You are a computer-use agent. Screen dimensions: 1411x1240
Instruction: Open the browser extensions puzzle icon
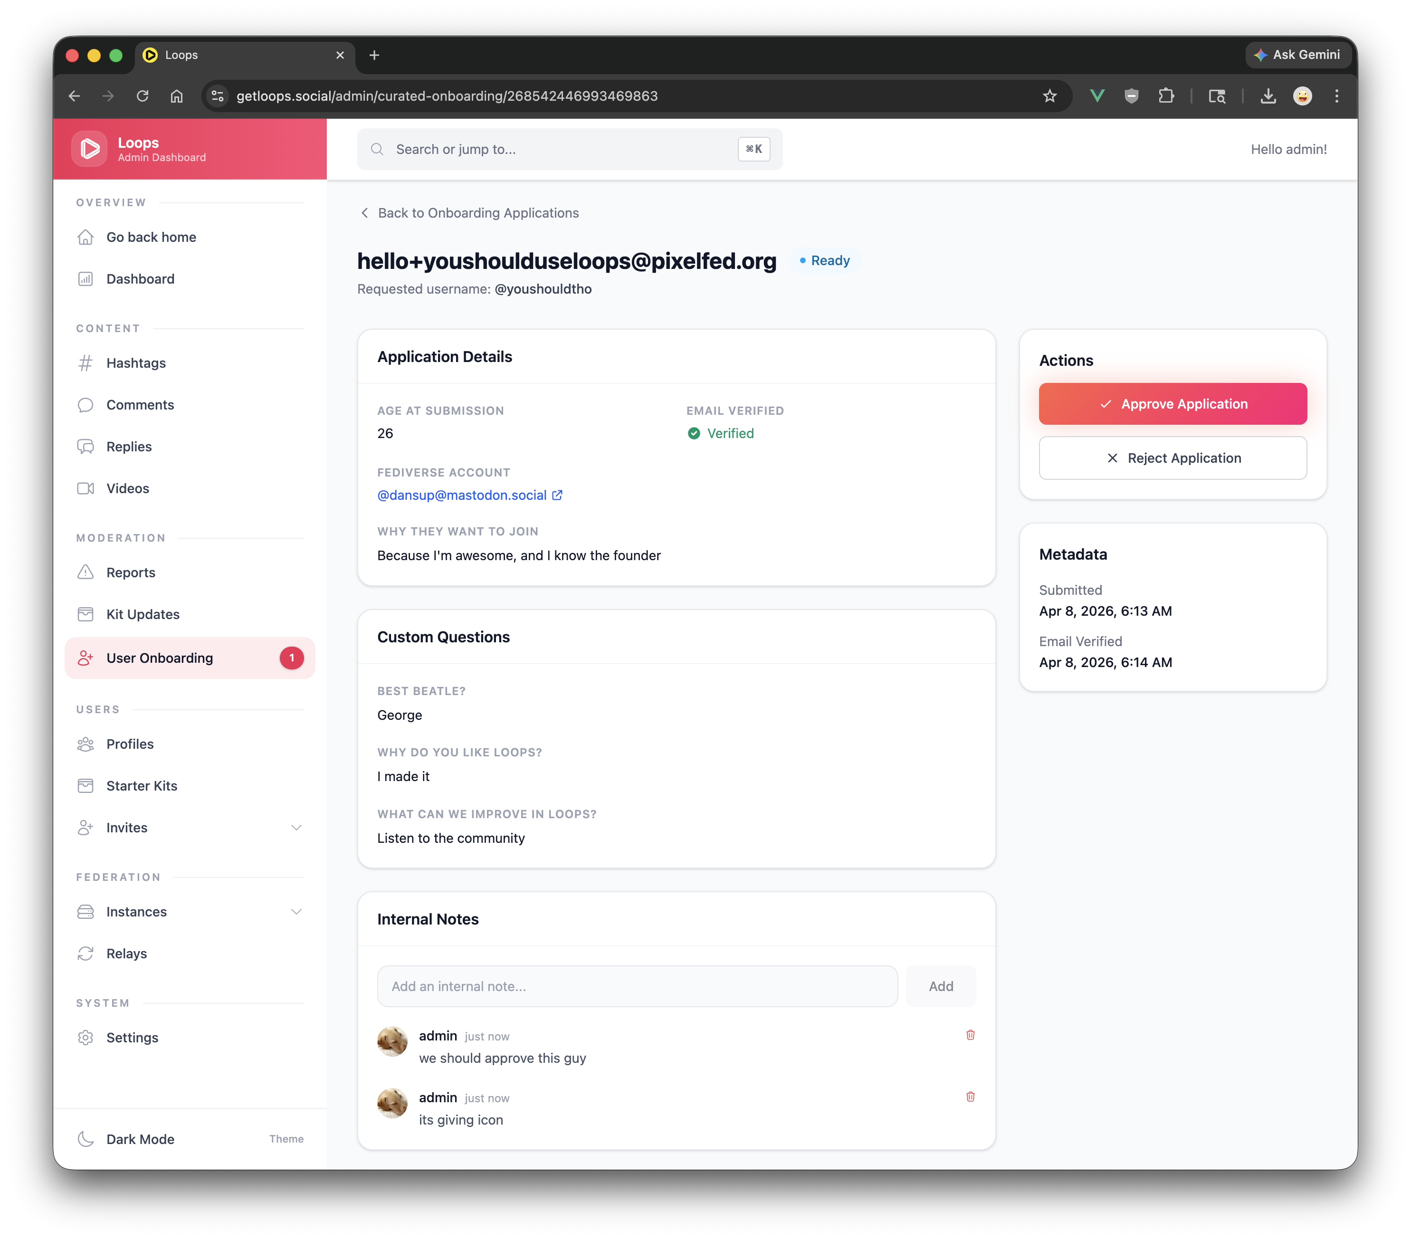pos(1166,96)
